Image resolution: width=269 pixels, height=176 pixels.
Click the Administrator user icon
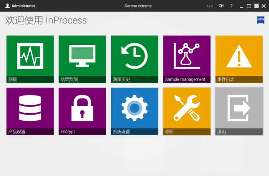pyautogui.click(x=7, y=6)
